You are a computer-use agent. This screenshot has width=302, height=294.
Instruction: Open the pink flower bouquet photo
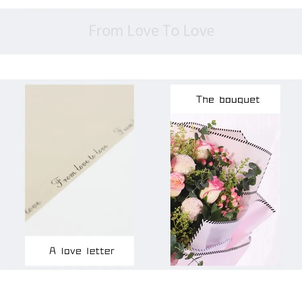point(225,190)
